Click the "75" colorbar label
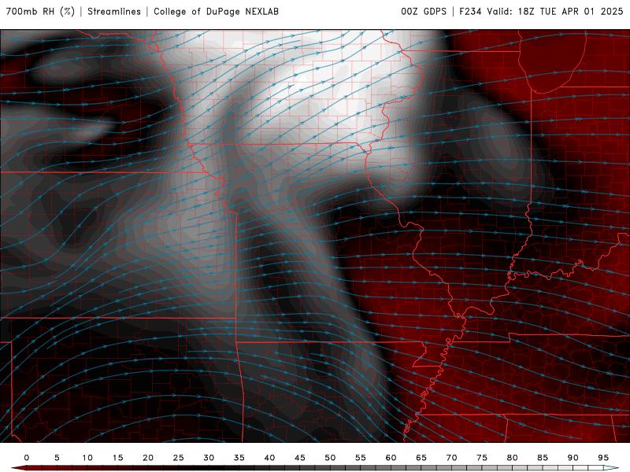Viewport: 630px width, 472px height. [482, 458]
